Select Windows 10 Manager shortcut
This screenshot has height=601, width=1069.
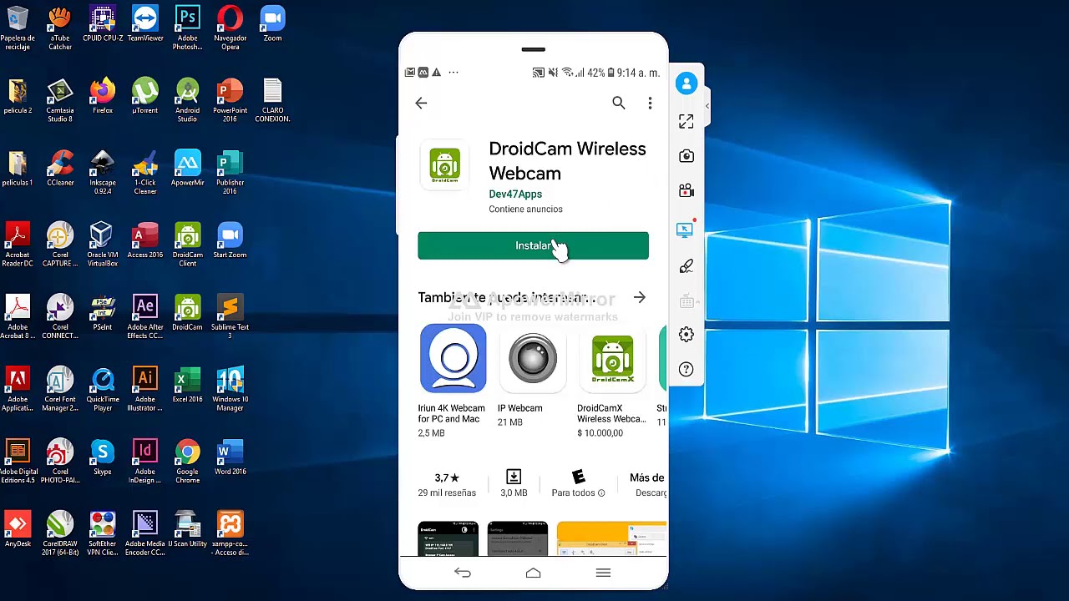pos(230,389)
